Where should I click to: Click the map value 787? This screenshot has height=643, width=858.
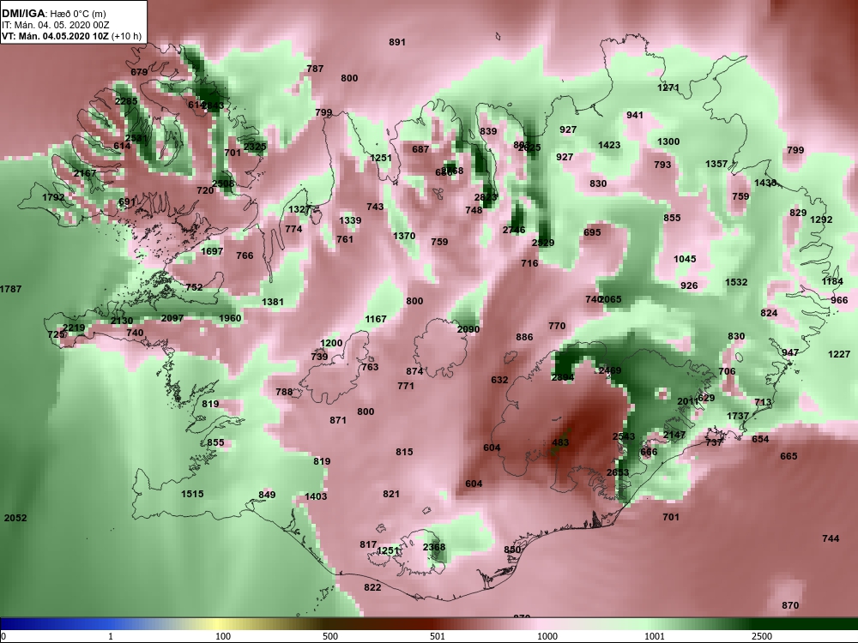(x=315, y=69)
